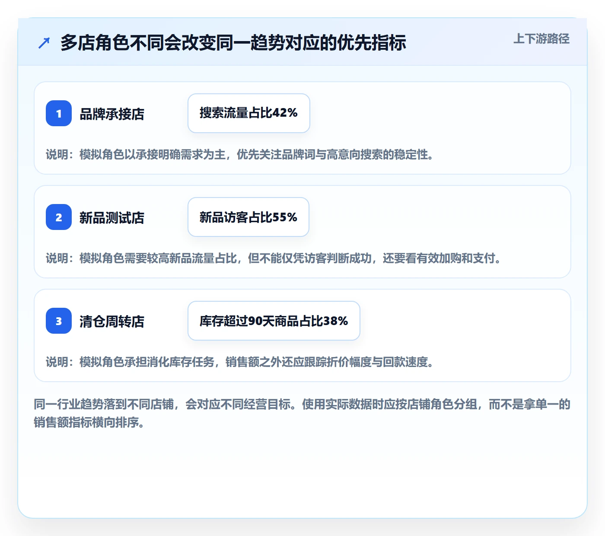Click the description about 折价幅度与回款速度

coord(240,362)
